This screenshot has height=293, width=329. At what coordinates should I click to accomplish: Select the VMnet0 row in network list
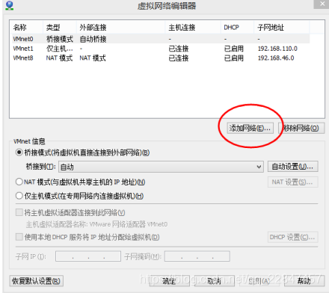pos(161,39)
